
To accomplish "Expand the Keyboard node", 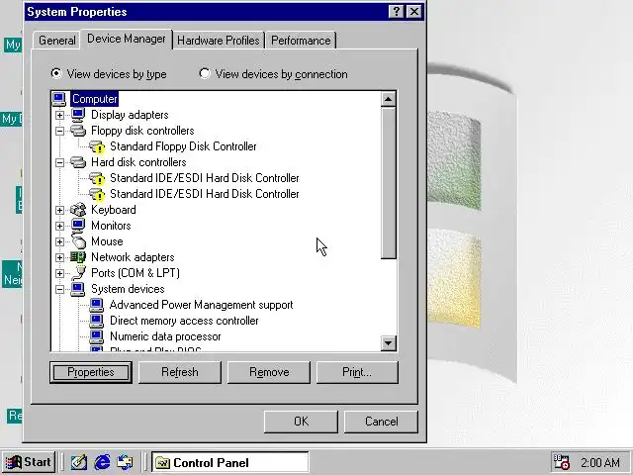I will point(59,210).
